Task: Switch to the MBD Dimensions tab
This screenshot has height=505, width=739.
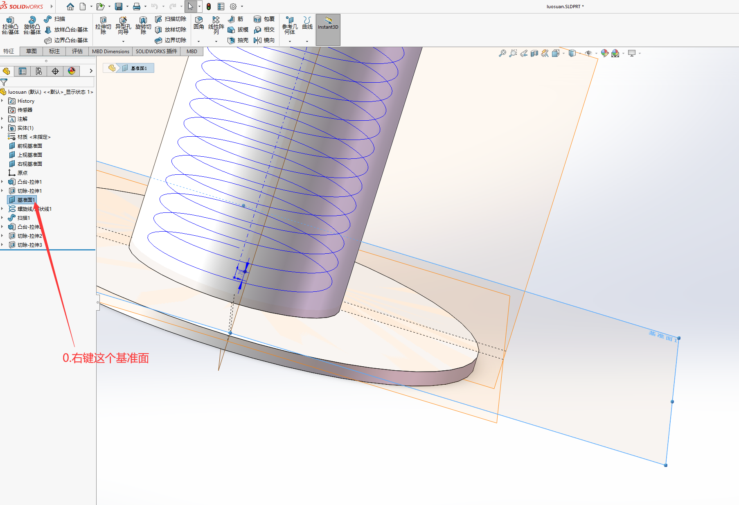Action: click(110, 51)
